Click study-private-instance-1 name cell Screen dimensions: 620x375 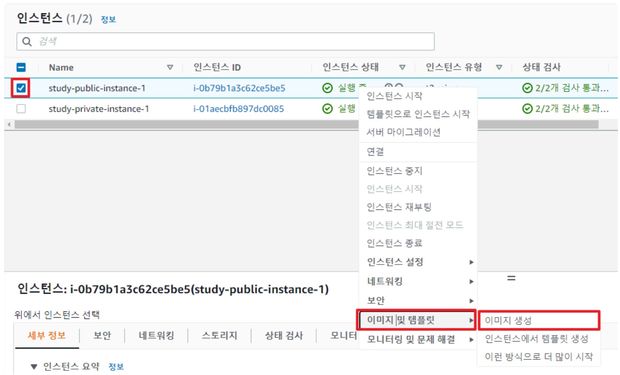(x=99, y=109)
